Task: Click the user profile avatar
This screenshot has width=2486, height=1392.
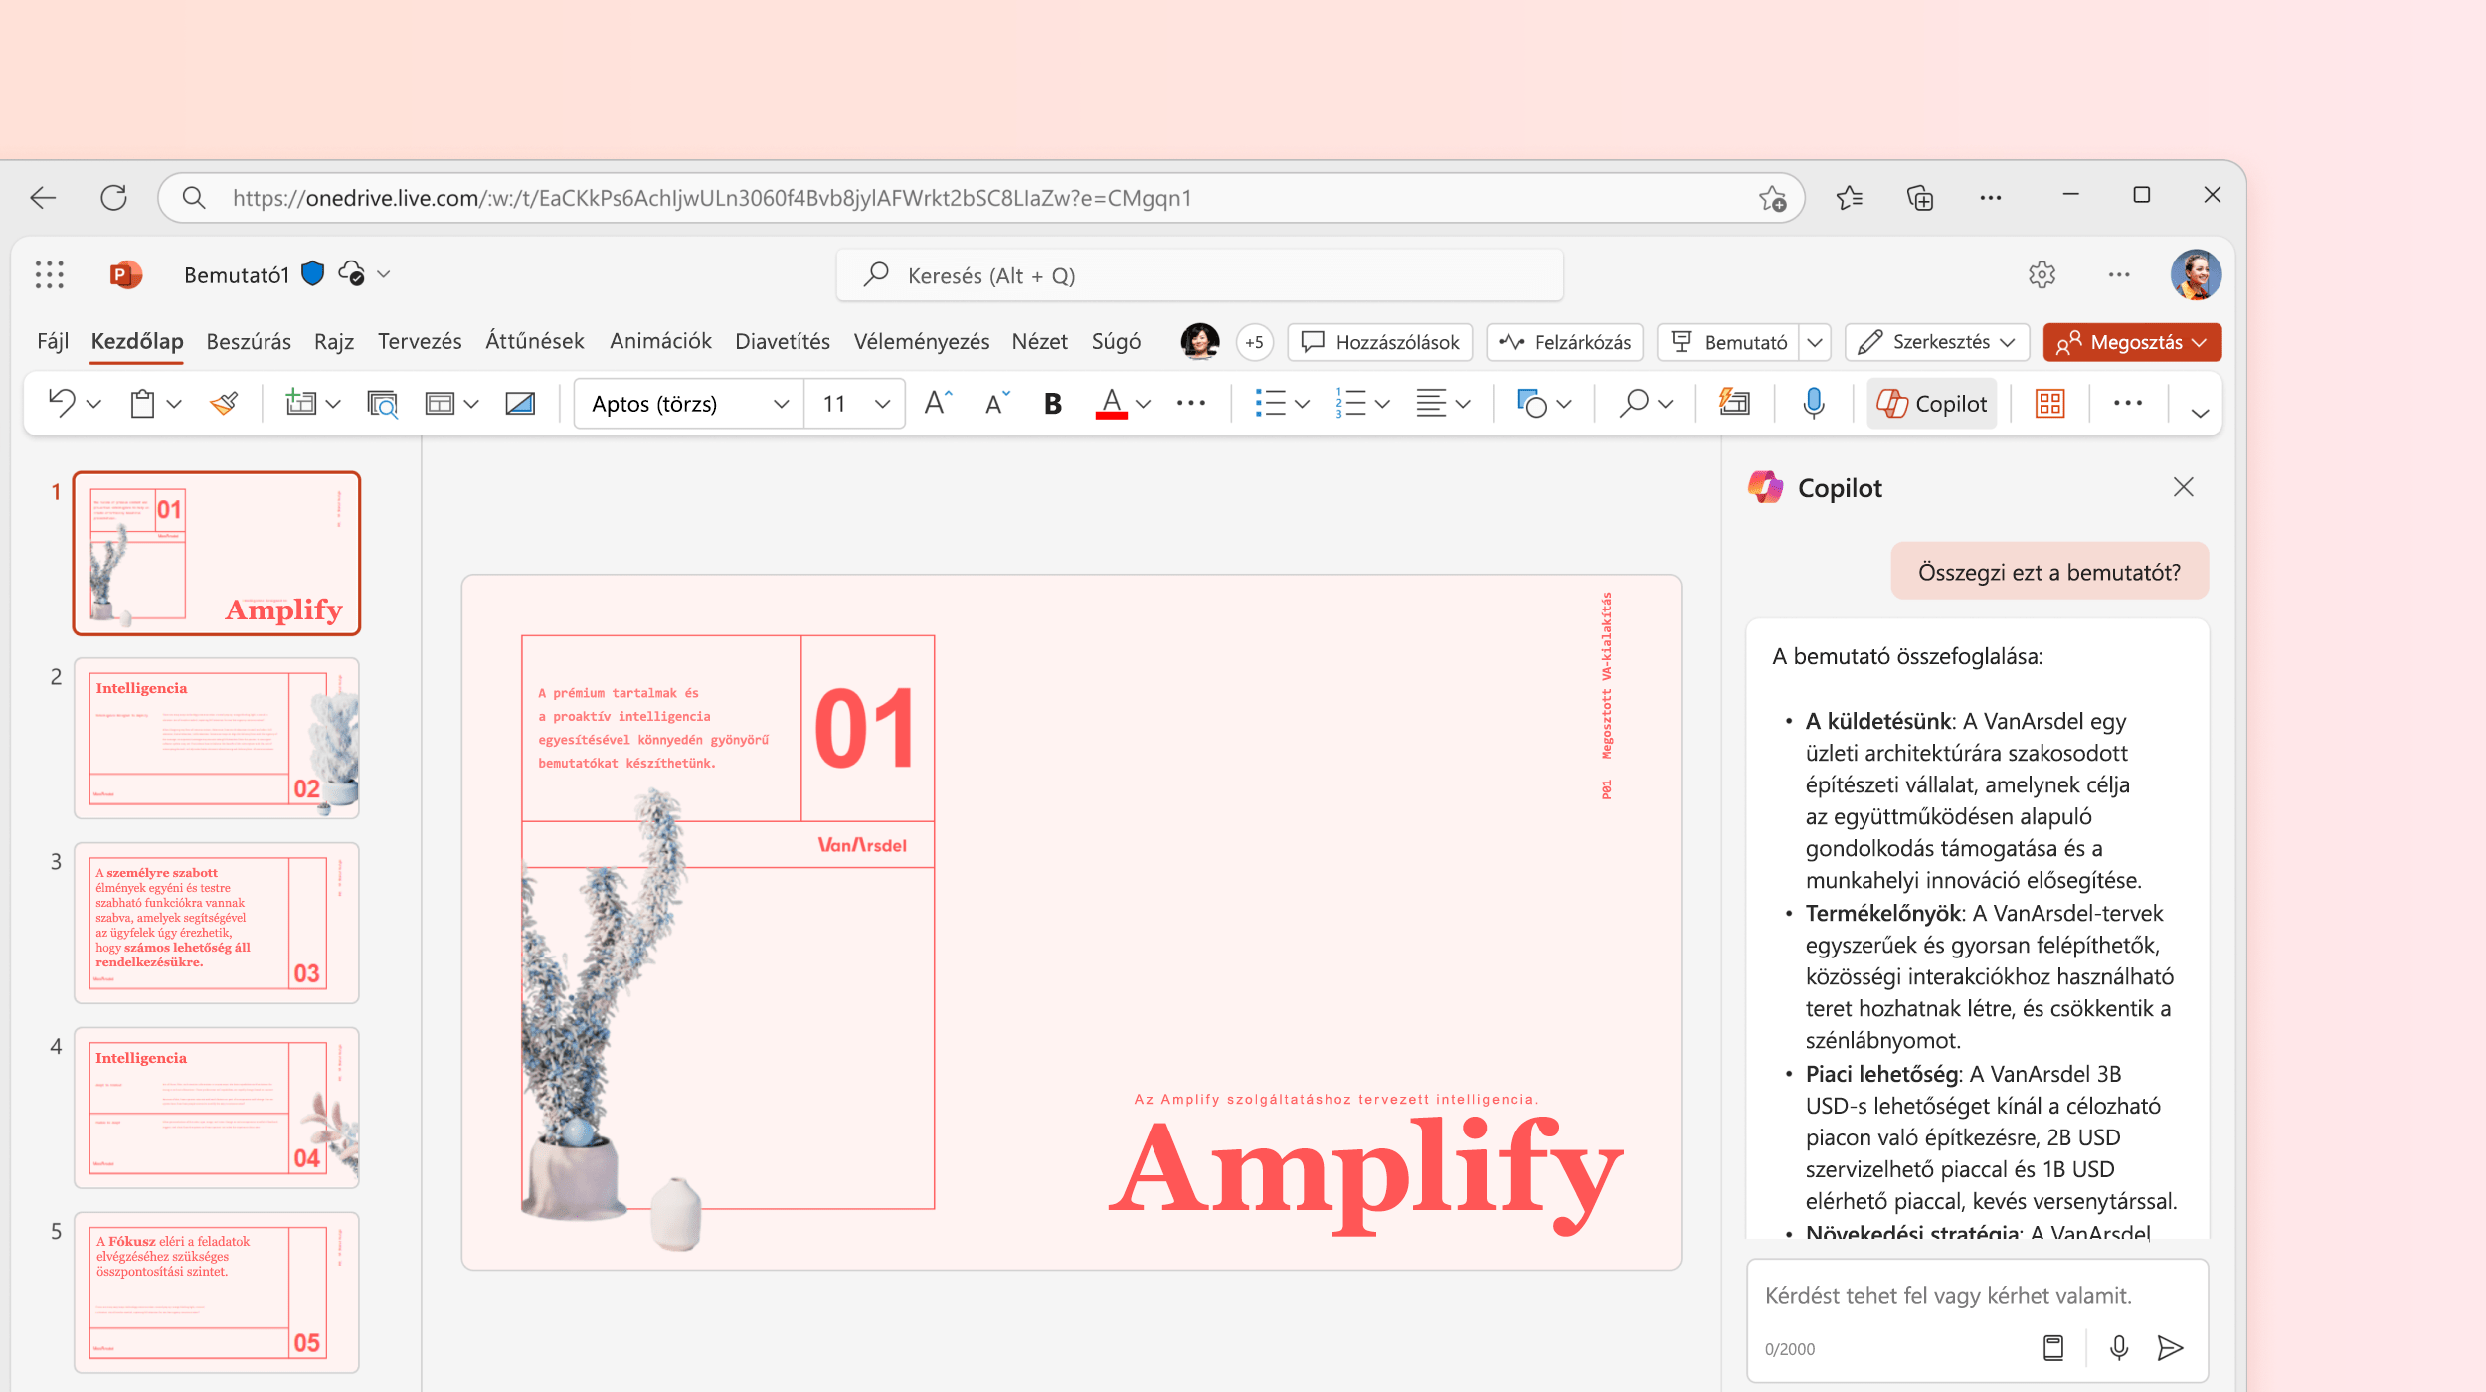Action: click(2196, 274)
